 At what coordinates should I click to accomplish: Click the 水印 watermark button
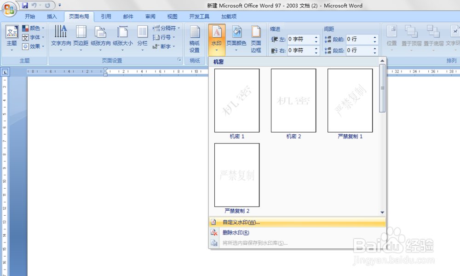[x=217, y=40]
